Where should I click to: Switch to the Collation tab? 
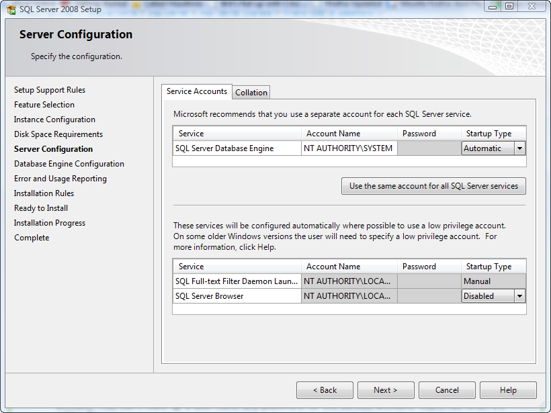pos(251,93)
